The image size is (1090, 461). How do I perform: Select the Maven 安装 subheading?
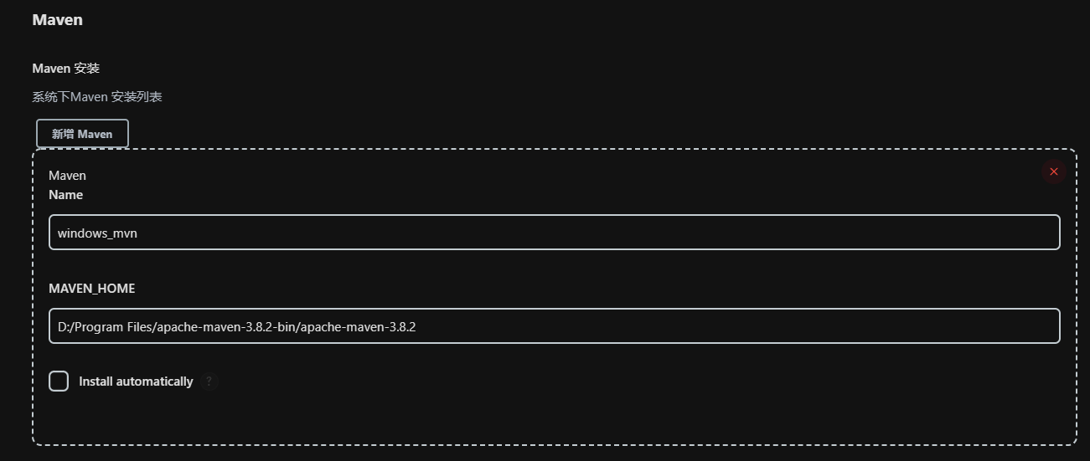coord(65,68)
